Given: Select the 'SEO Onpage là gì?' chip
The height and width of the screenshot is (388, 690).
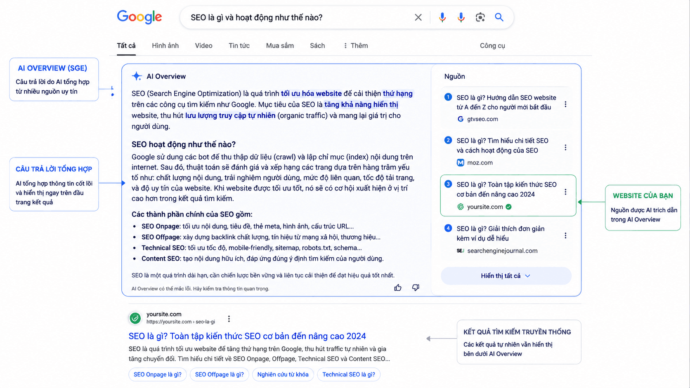Looking at the screenshot, I should click(158, 374).
